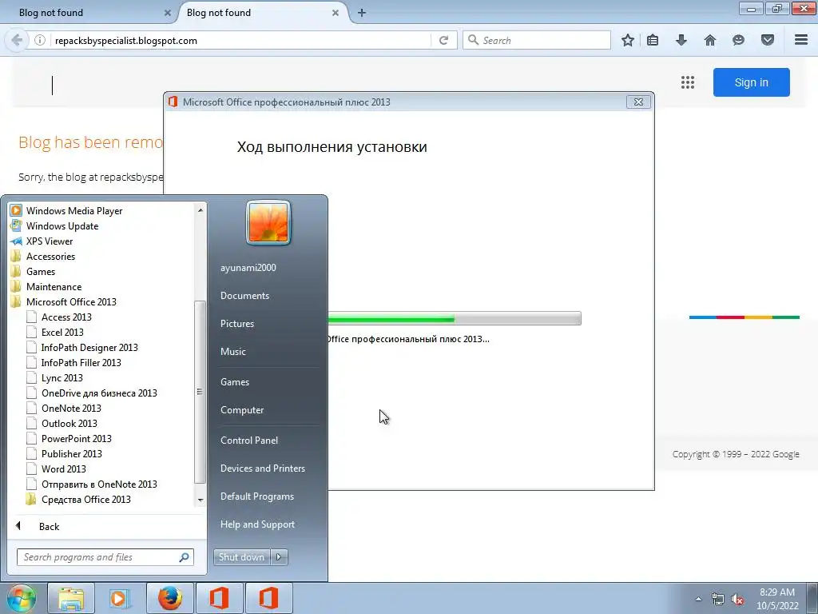
Task: Open Default Programs in Start menu
Action: coord(256,496)
